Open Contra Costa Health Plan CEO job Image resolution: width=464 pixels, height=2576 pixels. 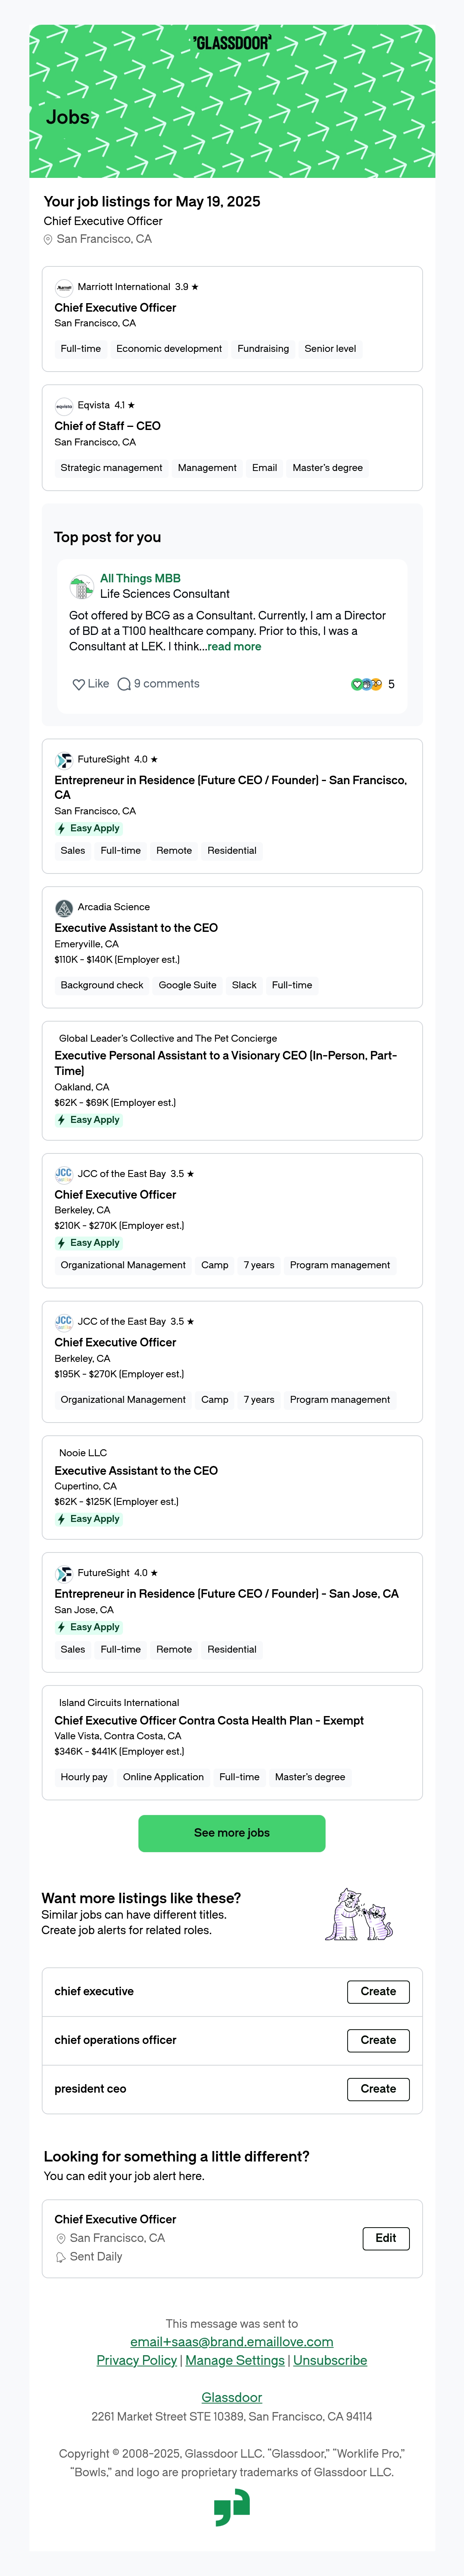pos(209,1721)
